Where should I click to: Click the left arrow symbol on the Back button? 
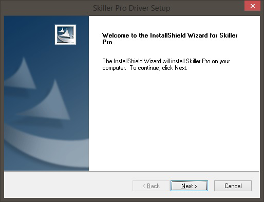[144, 186]
